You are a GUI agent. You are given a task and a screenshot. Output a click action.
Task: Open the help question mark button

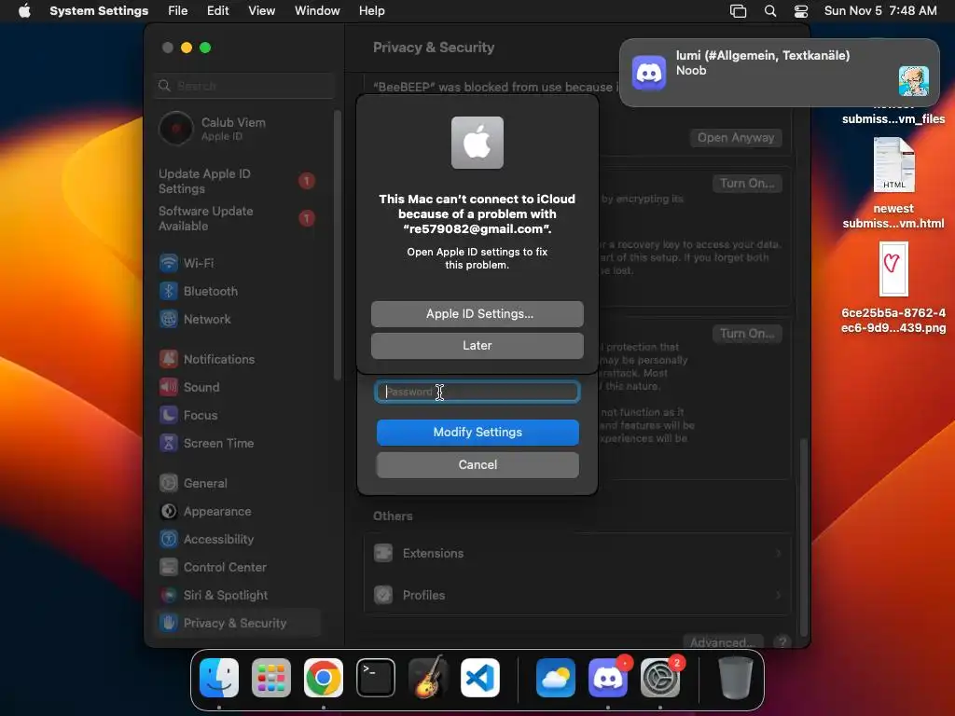click(782, 641)
